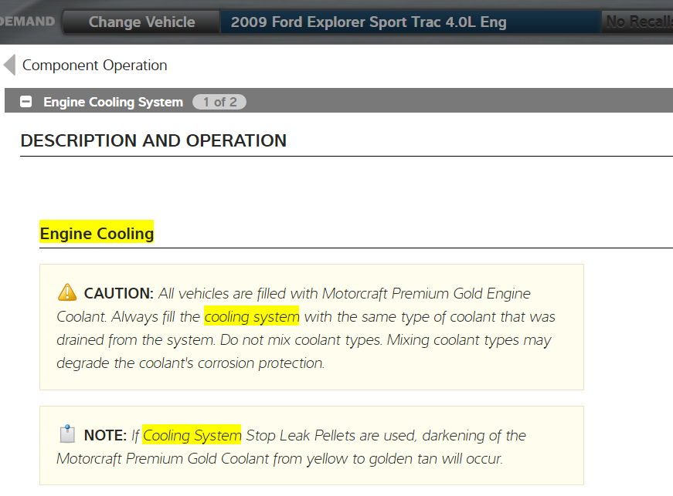Click the DESCRIPTION AND OPERATION heading
Image resolution: width=673 pixels, height=496 pixels.
click(153, 140)
